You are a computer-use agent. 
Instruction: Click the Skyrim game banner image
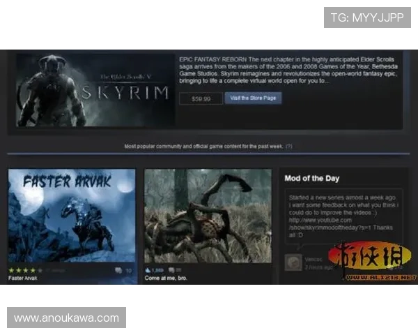point(95,90)
